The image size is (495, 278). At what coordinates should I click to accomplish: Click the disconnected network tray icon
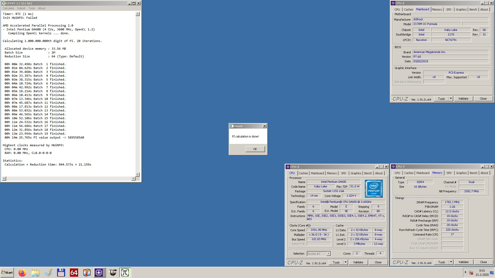click(x=471, y=273)
